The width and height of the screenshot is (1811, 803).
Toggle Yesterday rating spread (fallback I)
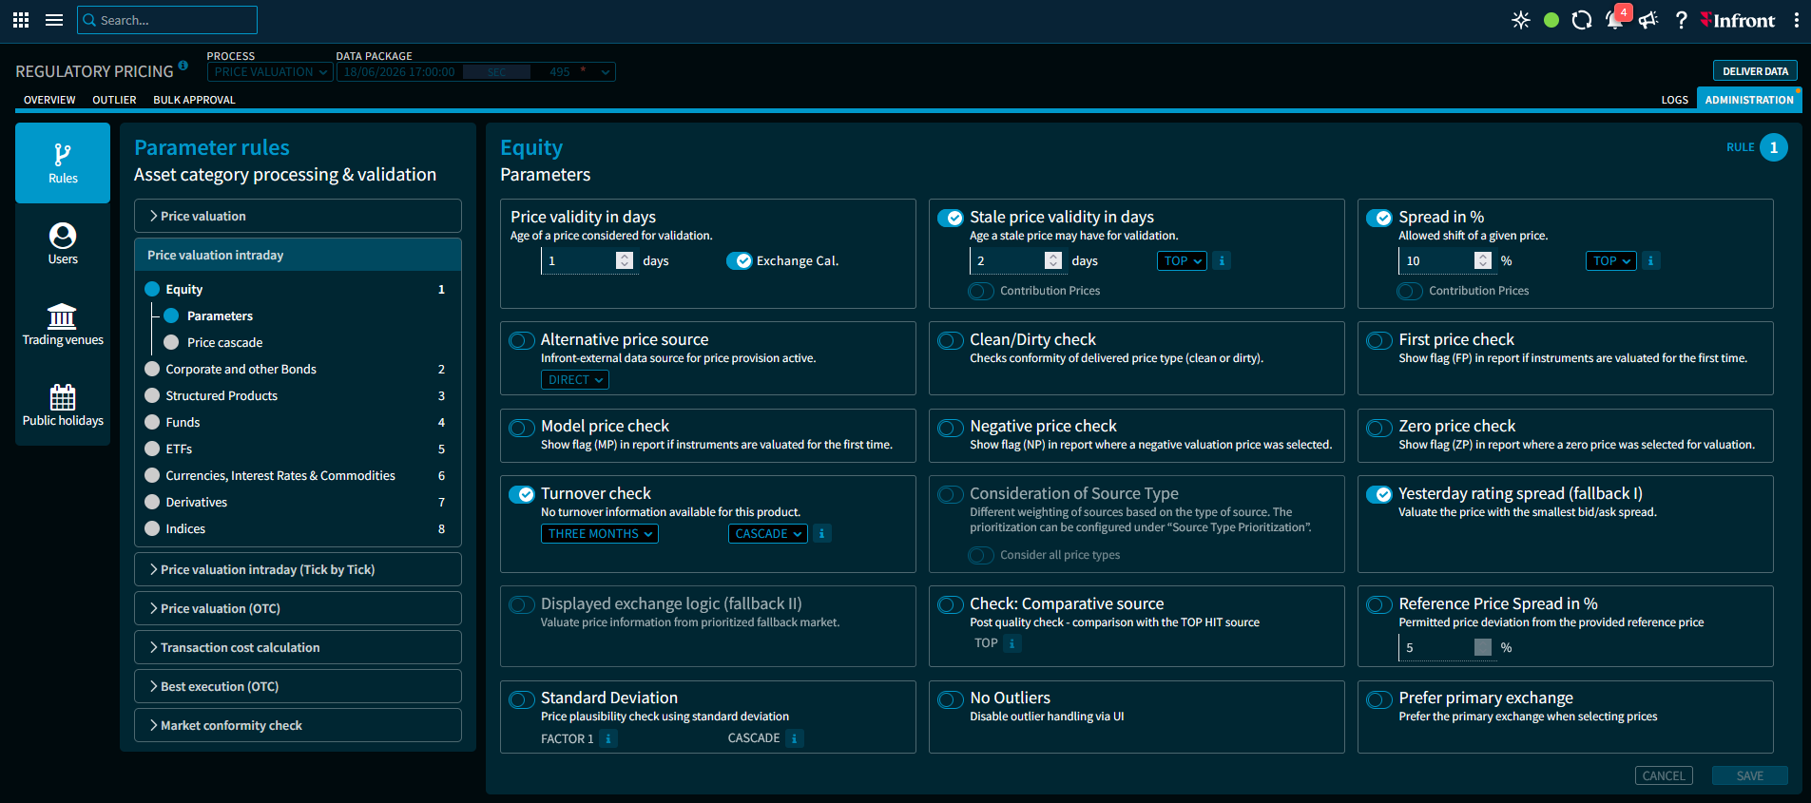[1379, 494]
